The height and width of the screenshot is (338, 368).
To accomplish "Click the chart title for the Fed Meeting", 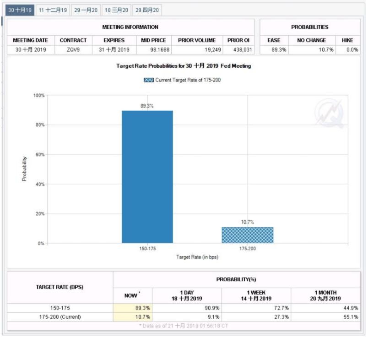I will 184,66.
